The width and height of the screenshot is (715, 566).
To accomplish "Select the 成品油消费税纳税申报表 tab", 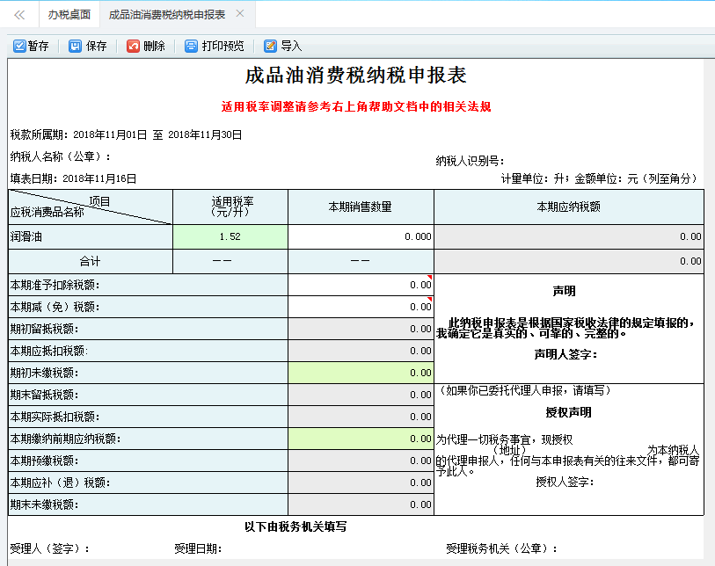I will click(167, 15).
